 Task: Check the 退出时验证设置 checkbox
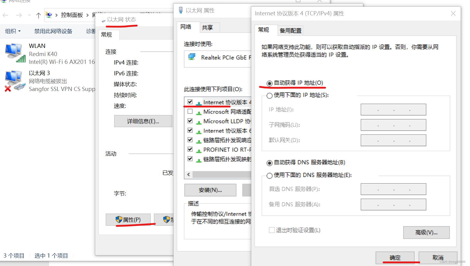coord(272,230)
